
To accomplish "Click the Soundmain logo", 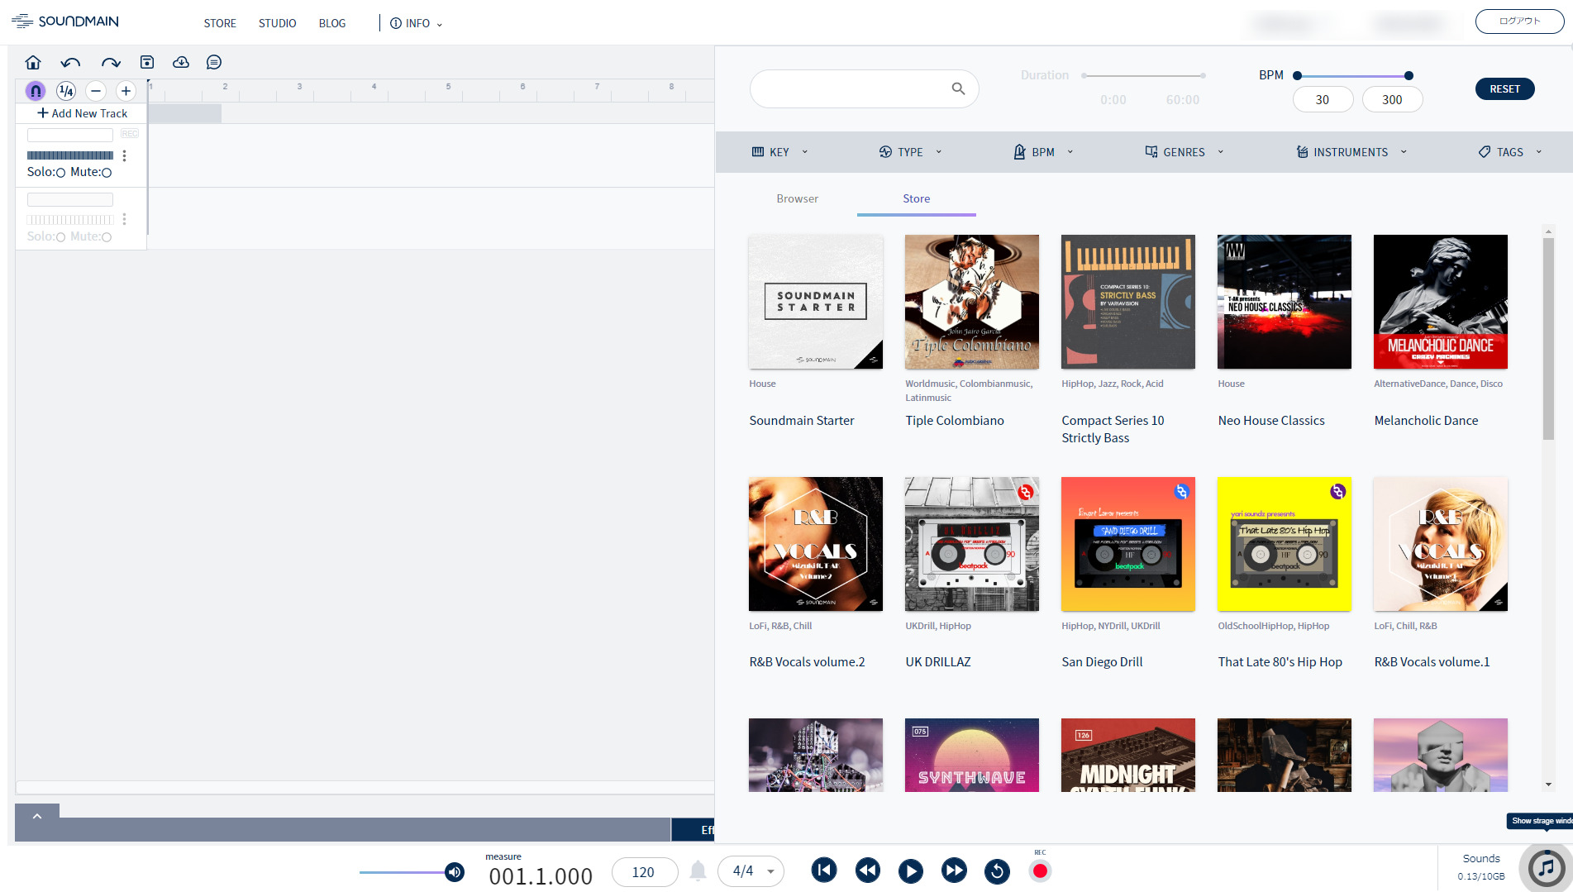I will [x=65, y=21].
